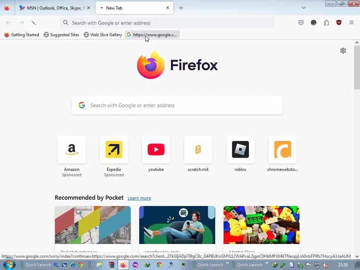Screen dimensions: 360x270
Task: Click Learn more about Pocket
Action: pyautogui.click(x=139, y=198)
